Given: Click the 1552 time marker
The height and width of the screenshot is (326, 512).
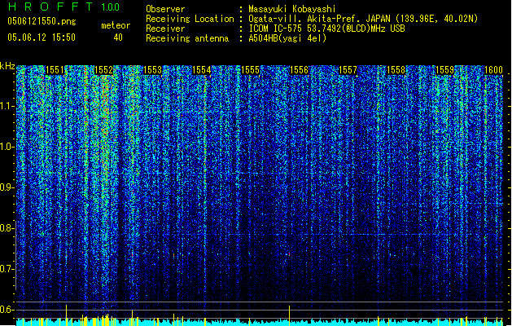Looking at the screenshot, I should (103, 70).
